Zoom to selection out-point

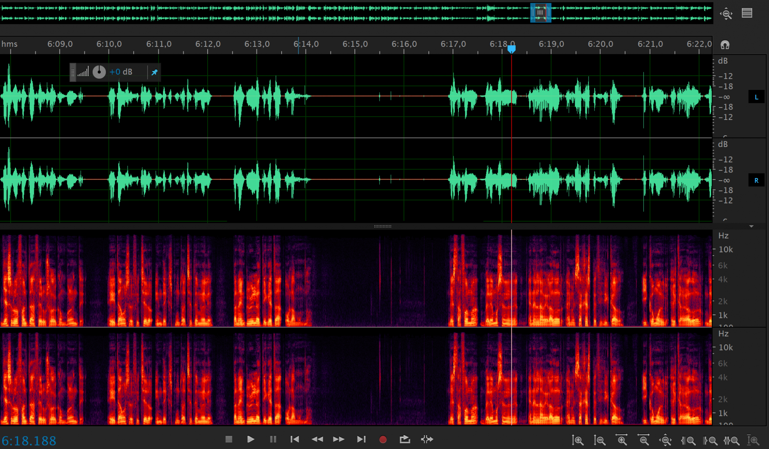(710, 441)
